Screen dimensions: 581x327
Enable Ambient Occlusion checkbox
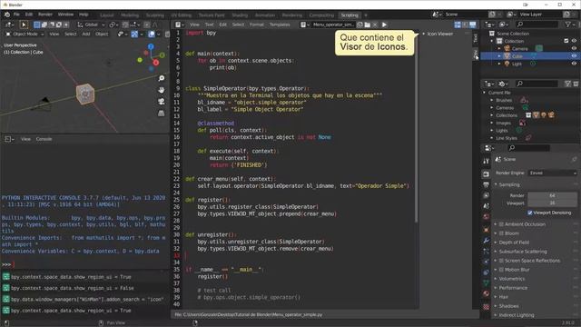(501, 224)
